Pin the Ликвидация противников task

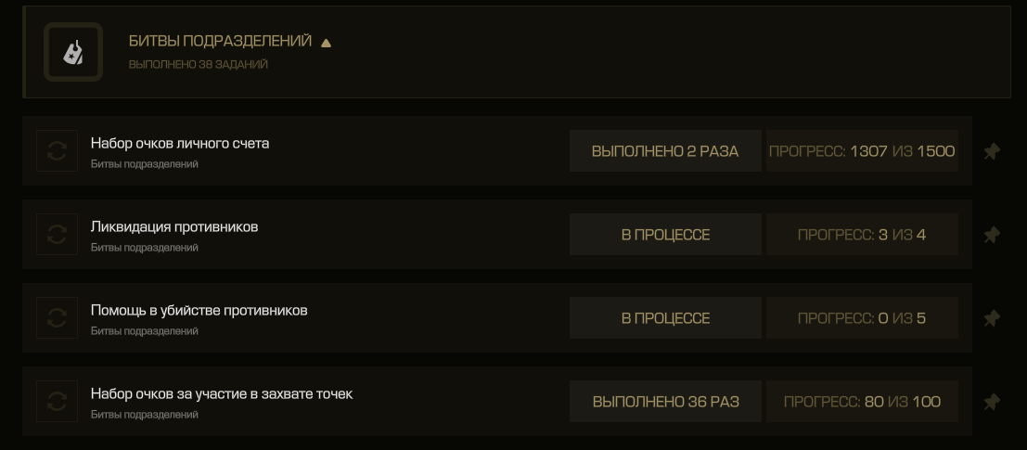(992, 235)
